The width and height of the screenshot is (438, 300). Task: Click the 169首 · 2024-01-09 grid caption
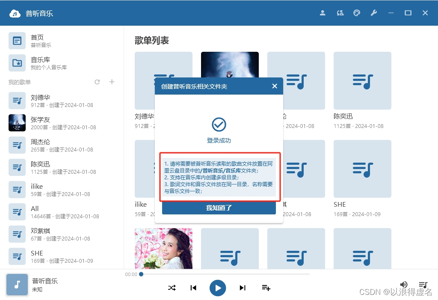point(357,214)
